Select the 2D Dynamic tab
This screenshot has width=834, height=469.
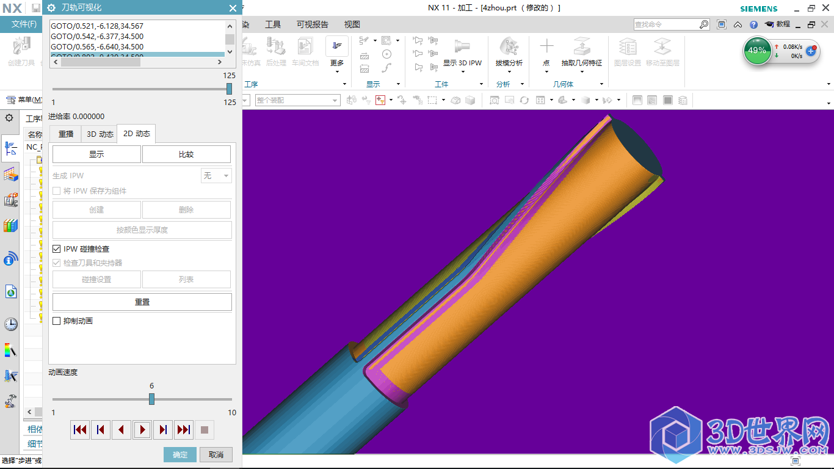click(x=136, y=134)
